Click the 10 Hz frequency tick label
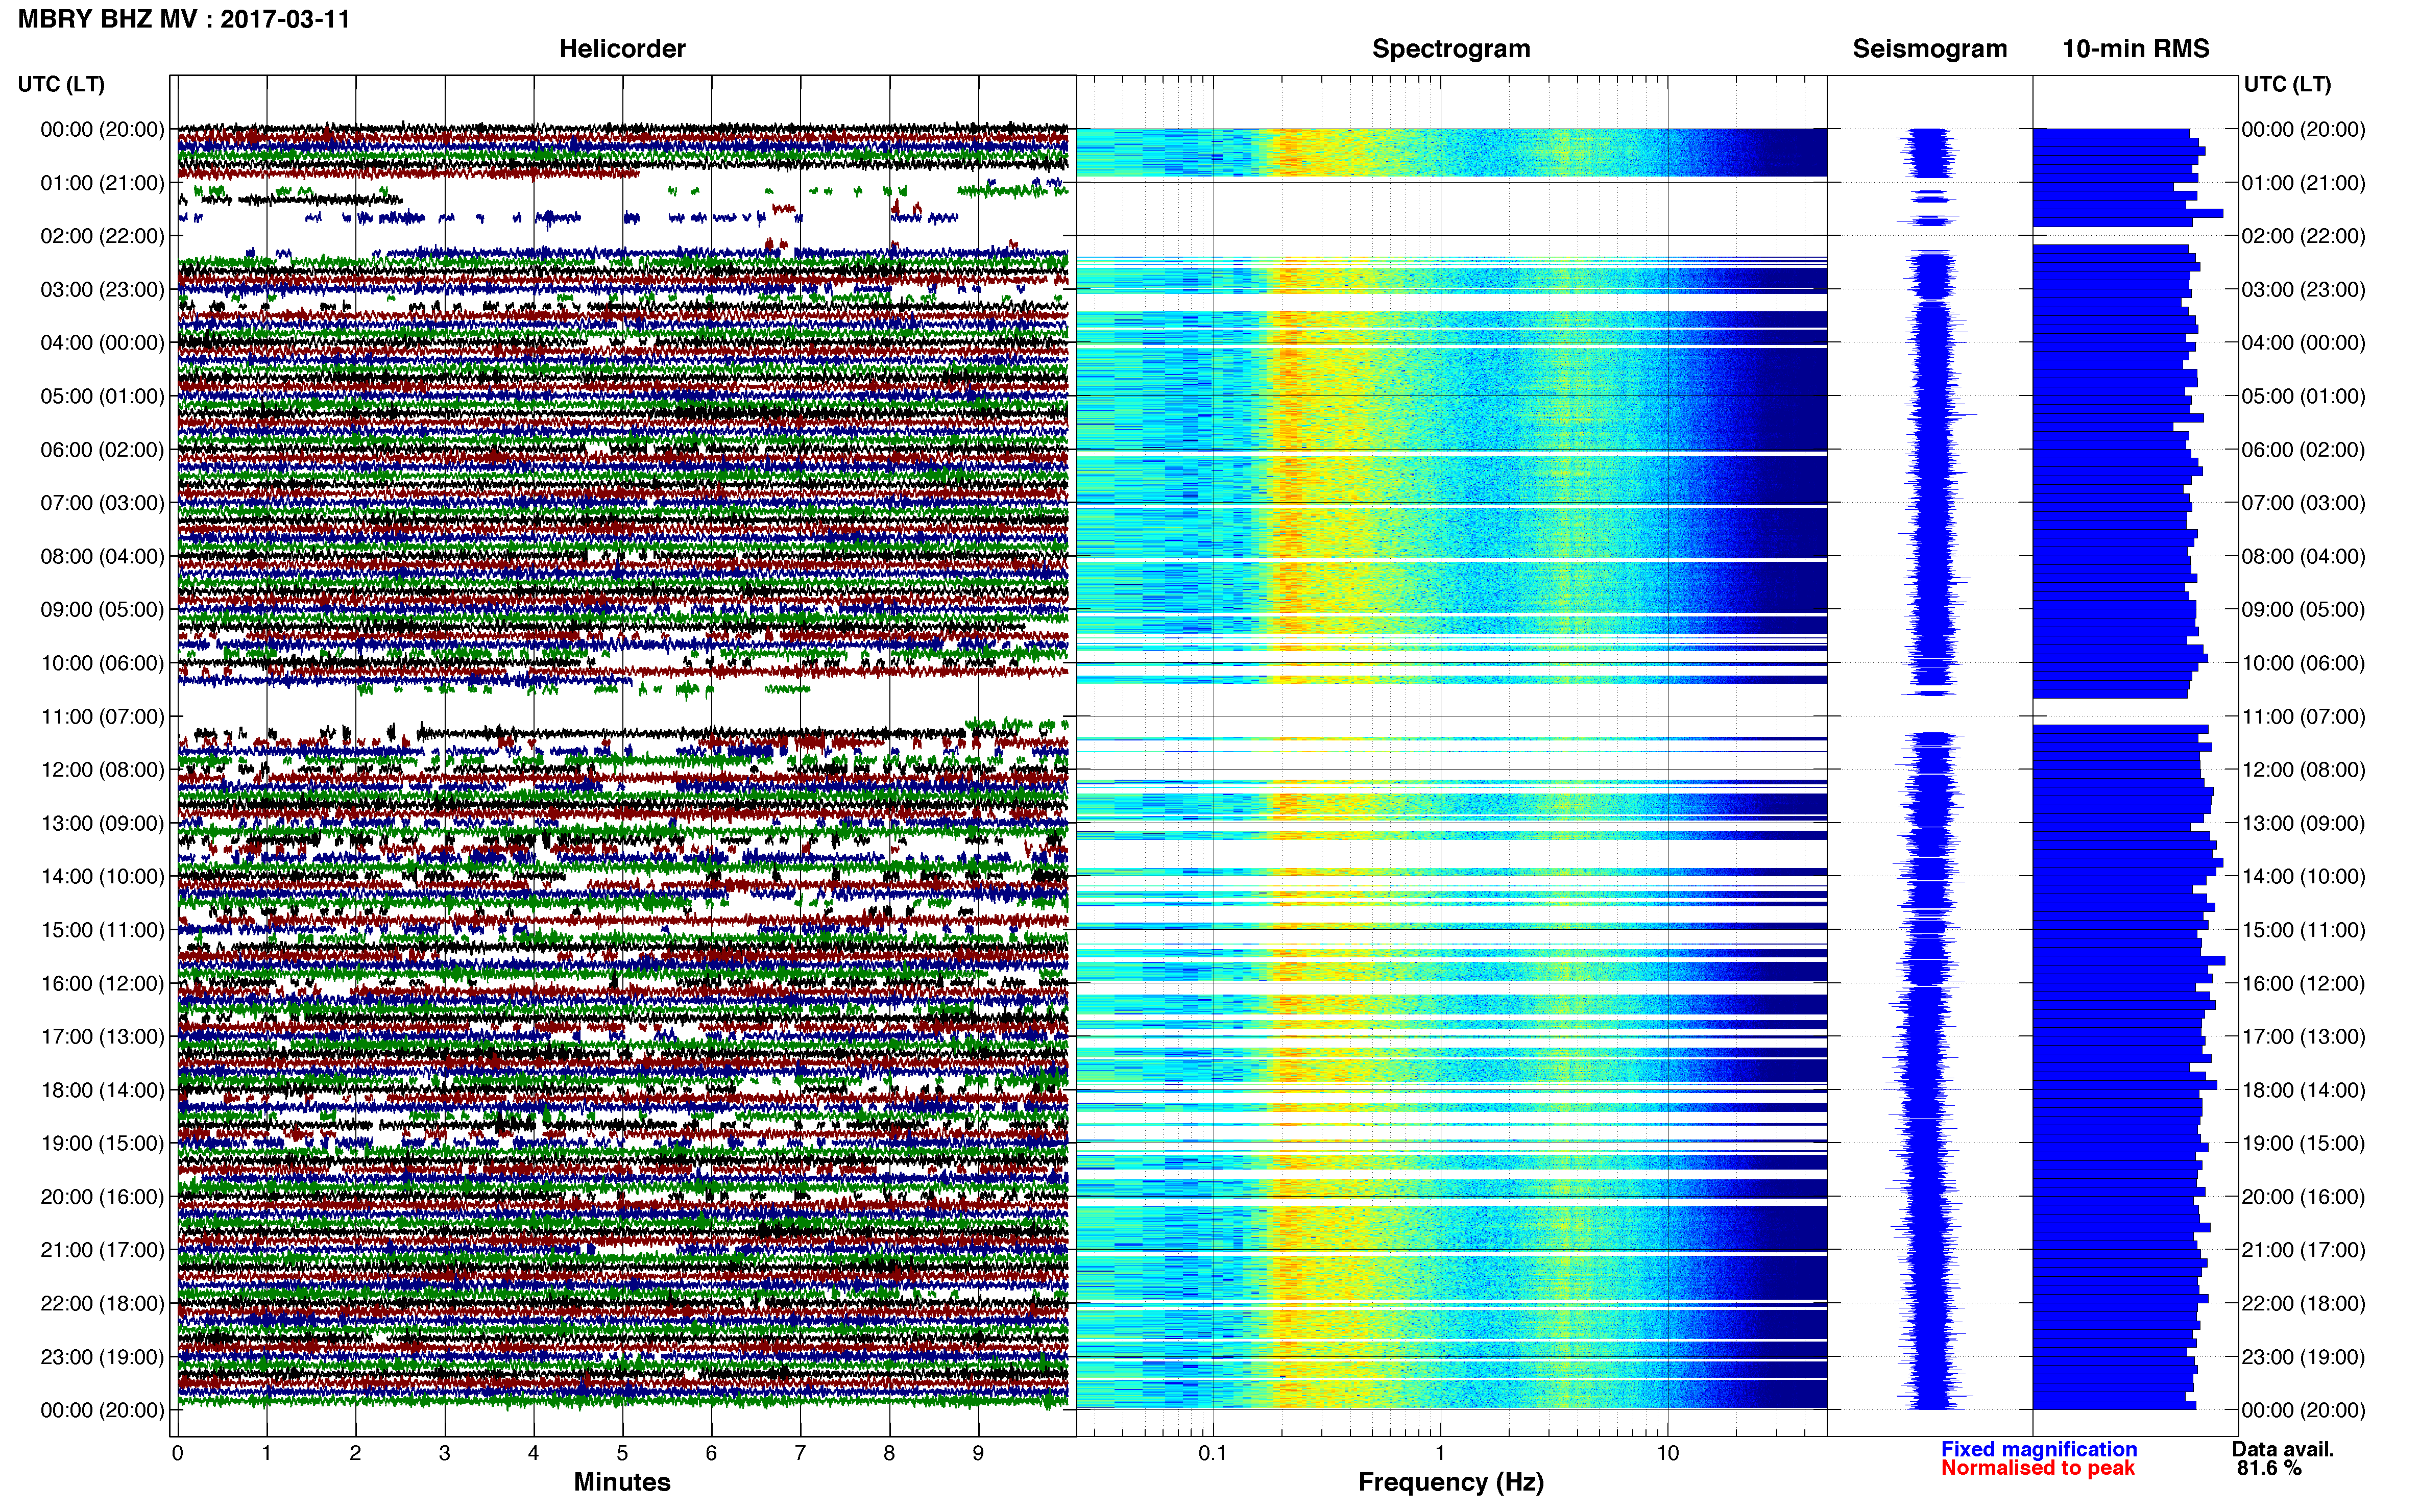This screenshot has width=2420, height=1512. (x=1667, y=1453)
